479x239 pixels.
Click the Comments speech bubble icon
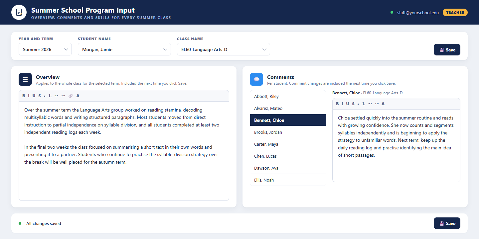(256, 79)
